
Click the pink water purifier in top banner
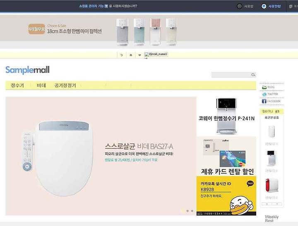(x=156, y=32)
